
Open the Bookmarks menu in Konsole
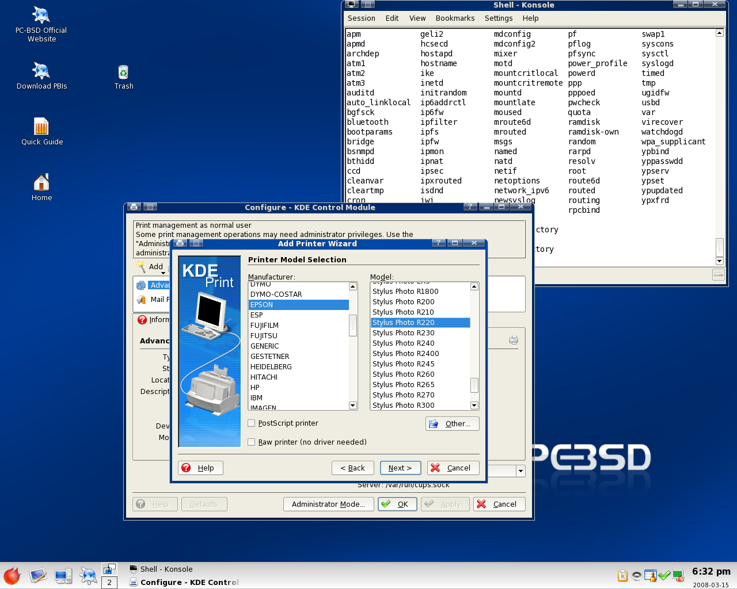pyautogui.click(x=455, y=18)
